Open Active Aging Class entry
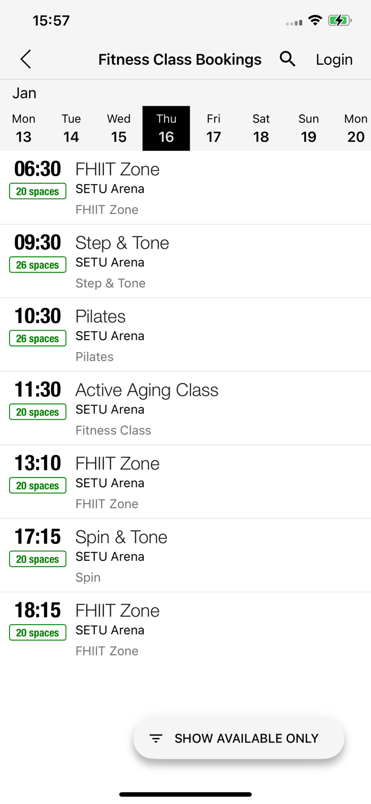The image size is (371, 804). (x=185, y=408)
